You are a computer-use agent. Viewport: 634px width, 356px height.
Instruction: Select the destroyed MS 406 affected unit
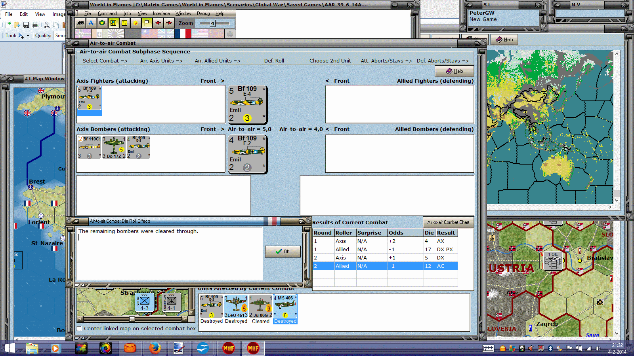point(285,307)
